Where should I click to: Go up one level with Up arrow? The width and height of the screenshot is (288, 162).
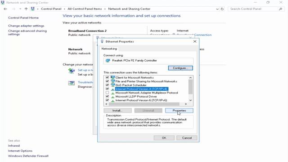(x=26, y=9)
